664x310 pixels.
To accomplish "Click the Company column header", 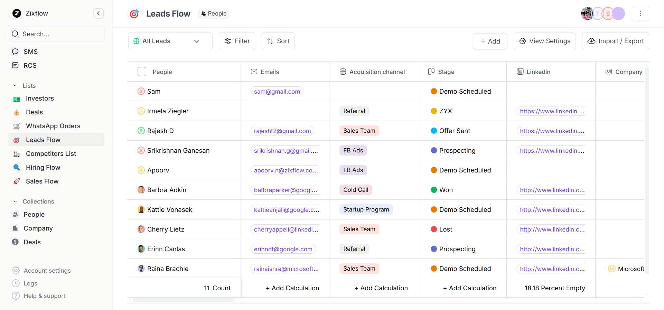I will pyautogui.click(x=624, y=72).
